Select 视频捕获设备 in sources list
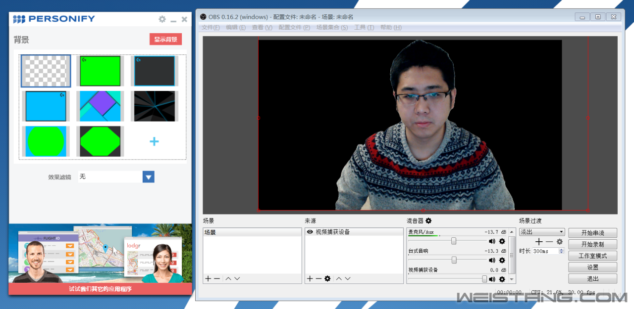 pyautogui.click(x=354, y=232)
